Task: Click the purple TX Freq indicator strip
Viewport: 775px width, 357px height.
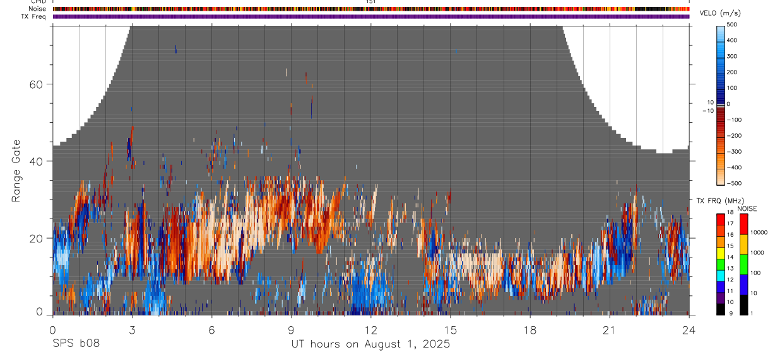Action: 371,16
